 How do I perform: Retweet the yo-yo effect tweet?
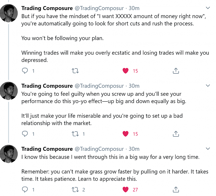point(75,134)
